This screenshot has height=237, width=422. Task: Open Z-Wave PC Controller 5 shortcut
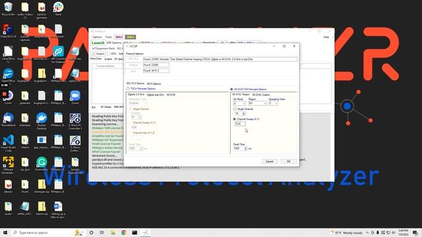(x=75, y=121)
